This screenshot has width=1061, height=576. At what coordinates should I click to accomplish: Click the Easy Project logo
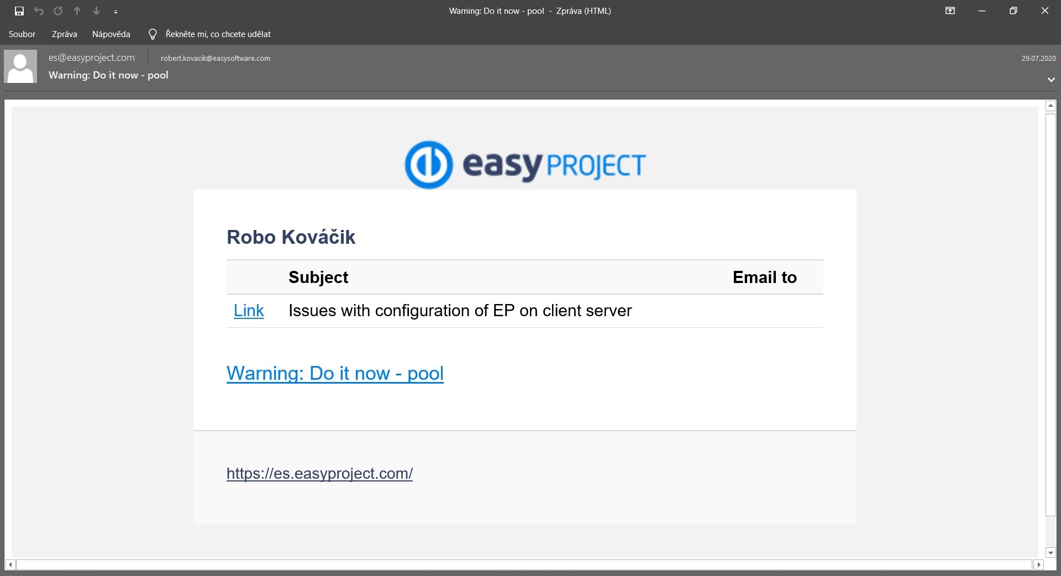click(x=525, y=165)
